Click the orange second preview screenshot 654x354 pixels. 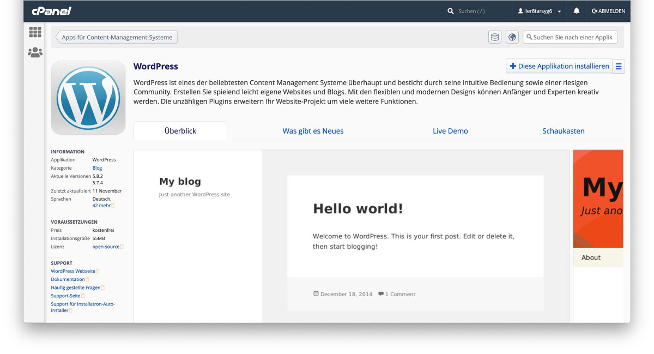(x=598, y=236)
